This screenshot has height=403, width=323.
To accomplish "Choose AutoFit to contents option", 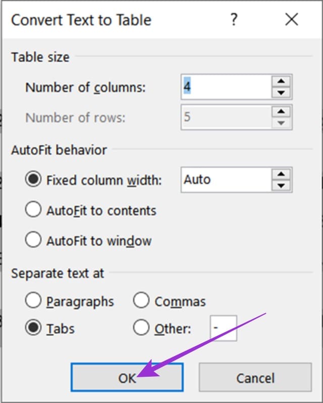I will click(x=33, y=209).
